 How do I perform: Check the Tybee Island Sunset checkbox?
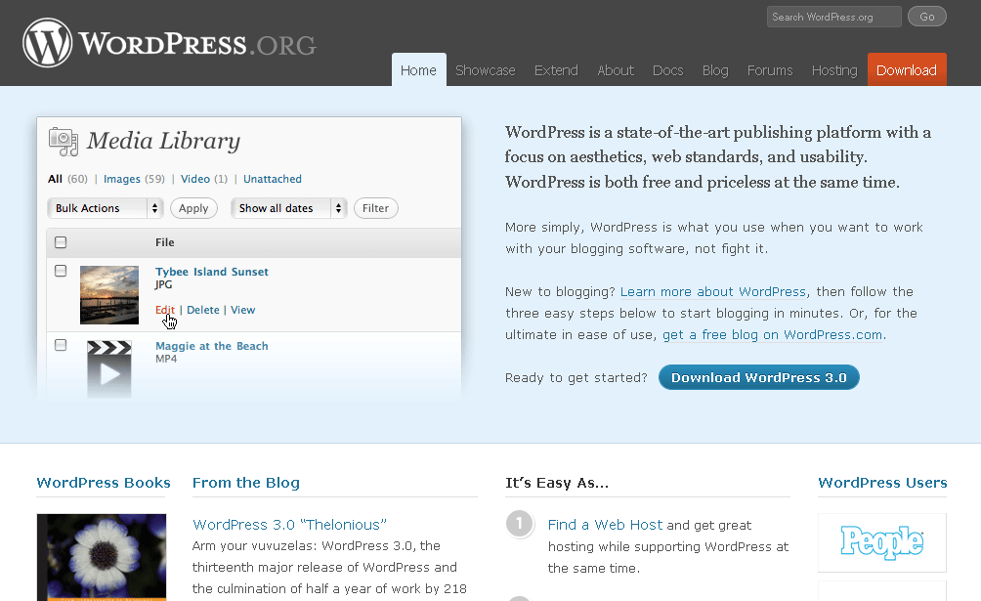[61, 271]
